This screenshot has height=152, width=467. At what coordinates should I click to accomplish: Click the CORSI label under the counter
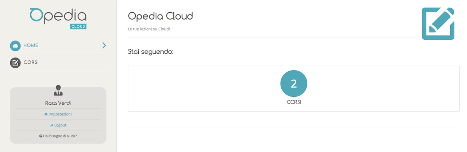(x=294, y=103)
